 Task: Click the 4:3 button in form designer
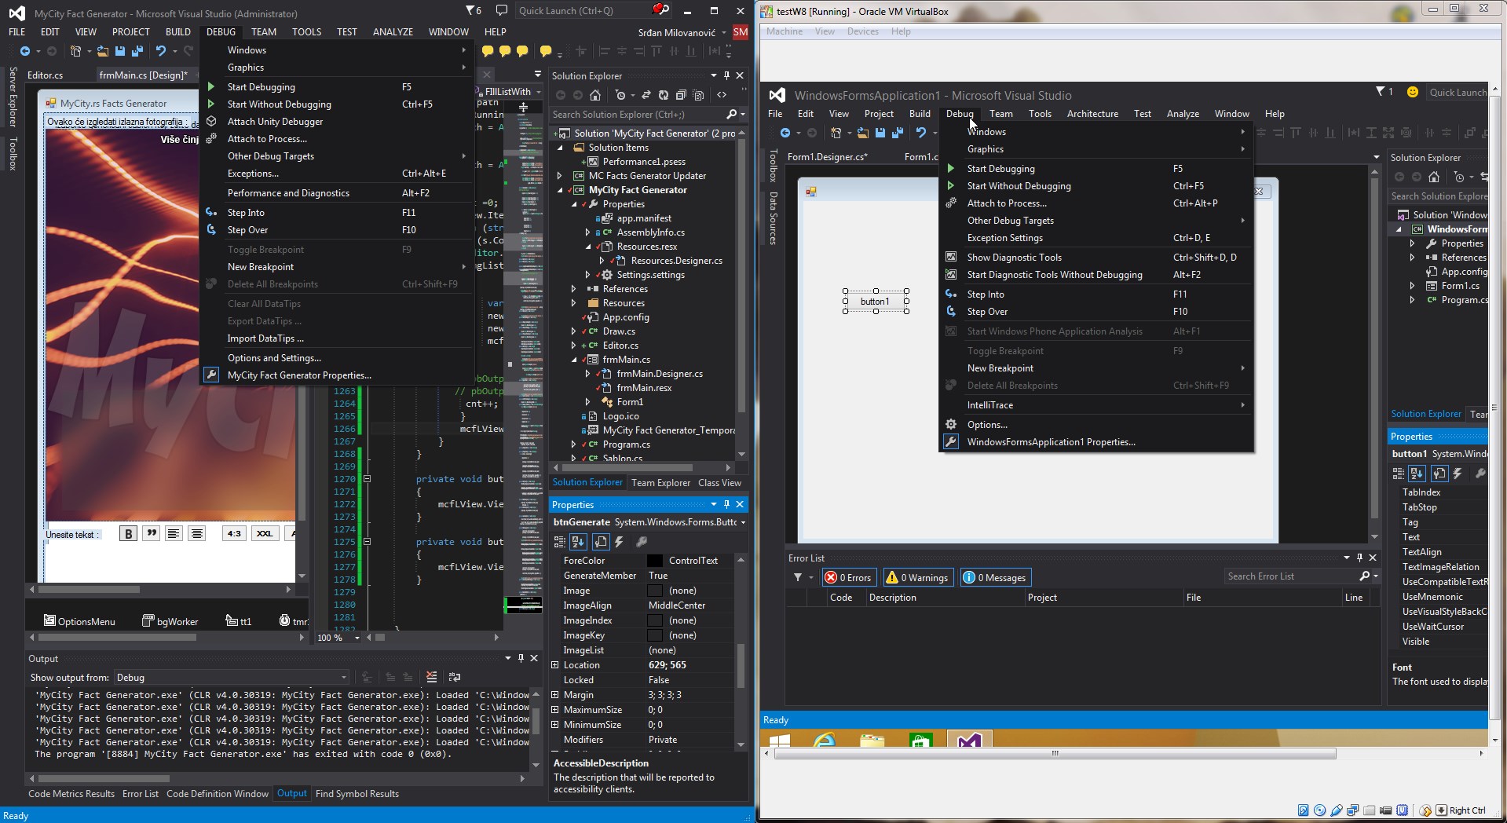[234, 534]
